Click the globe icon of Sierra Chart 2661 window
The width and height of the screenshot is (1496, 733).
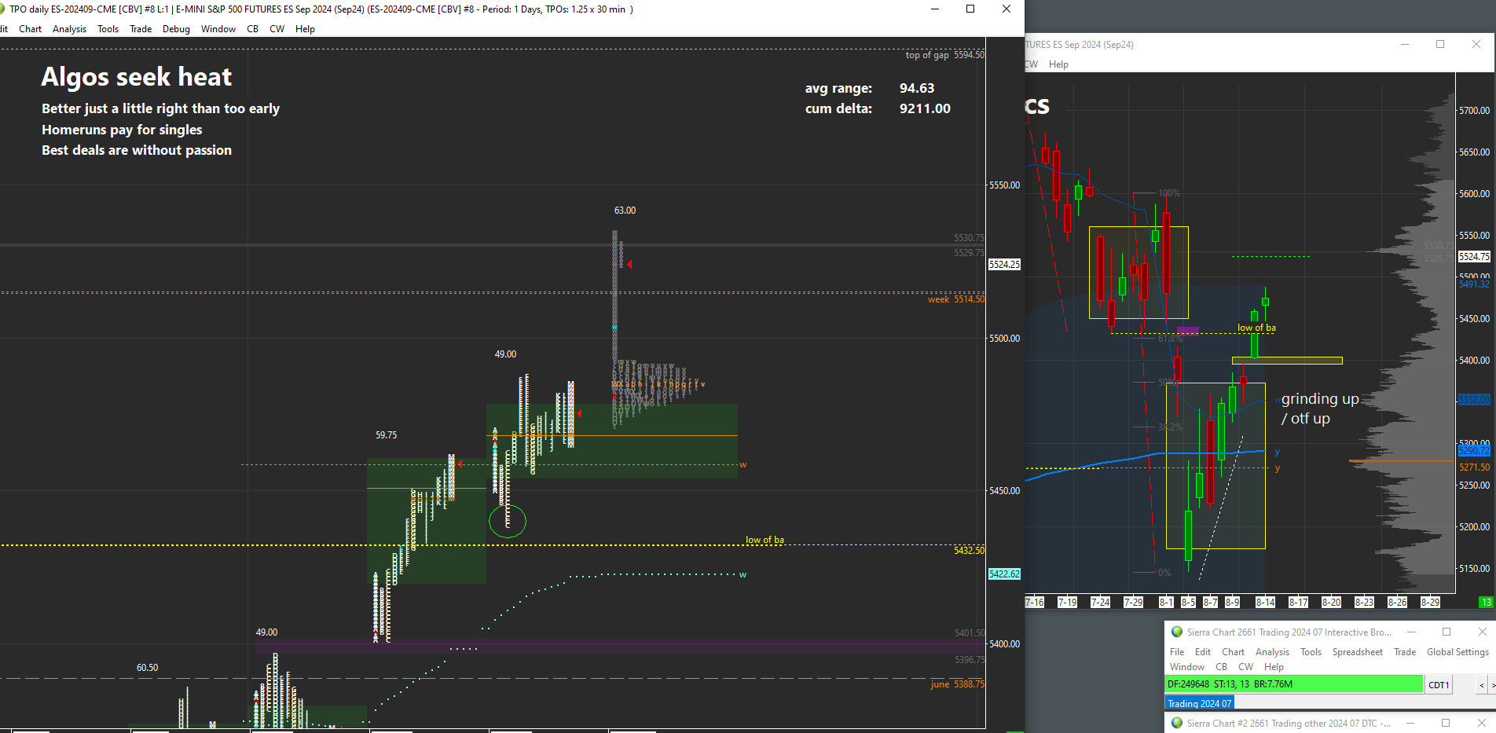[x=1177, y=632]
